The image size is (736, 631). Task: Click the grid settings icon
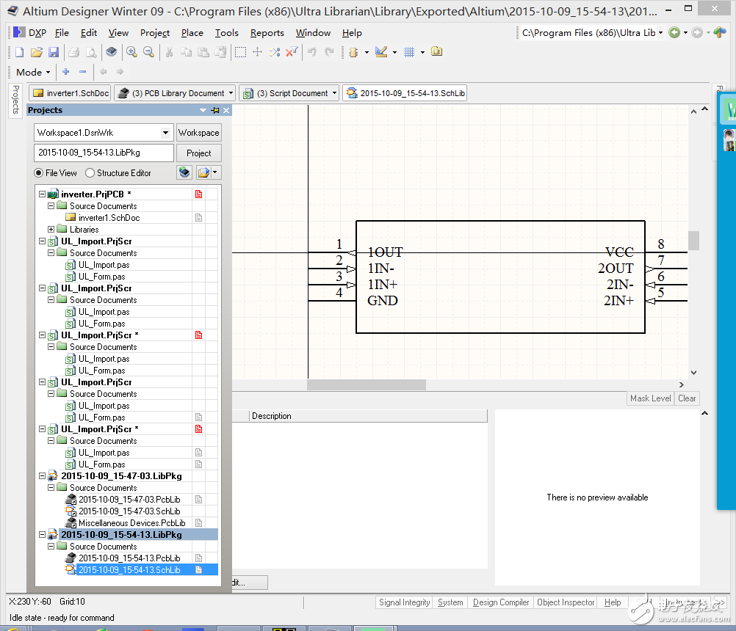(x=409, y=52)
